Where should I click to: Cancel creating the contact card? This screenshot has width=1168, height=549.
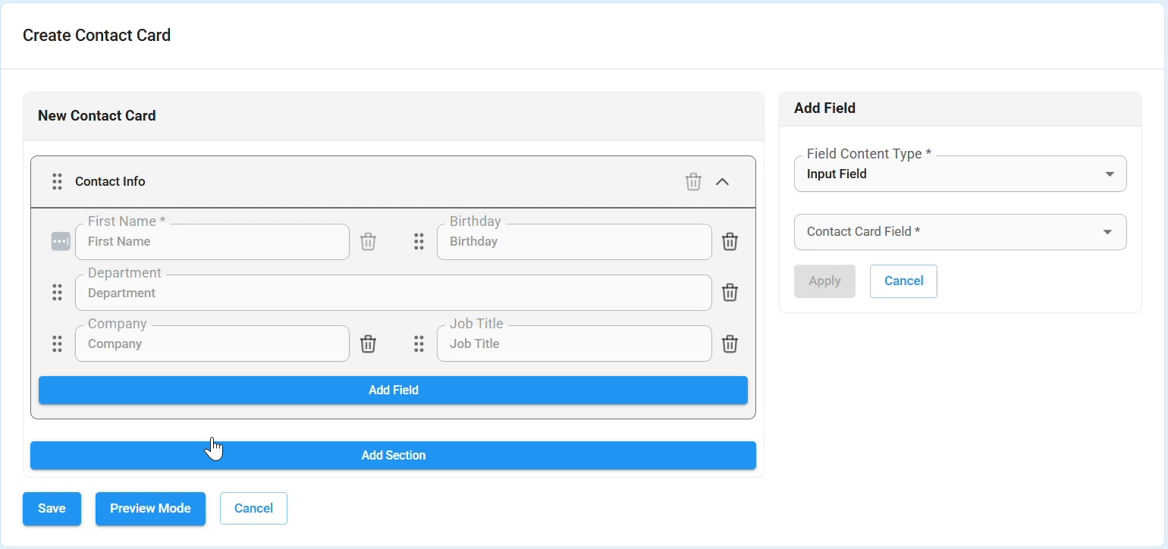(x=253, y=508)
